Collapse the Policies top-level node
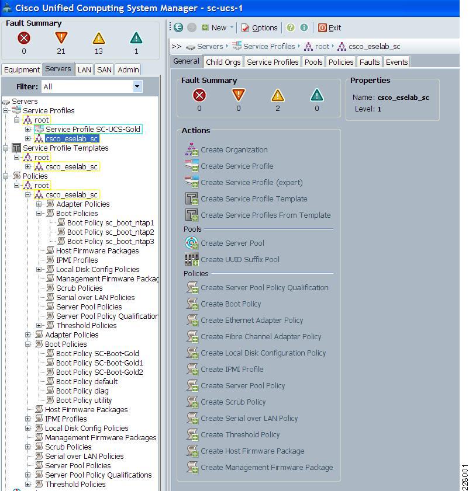This screenshot has width=469, height=491. coord(6,176)
